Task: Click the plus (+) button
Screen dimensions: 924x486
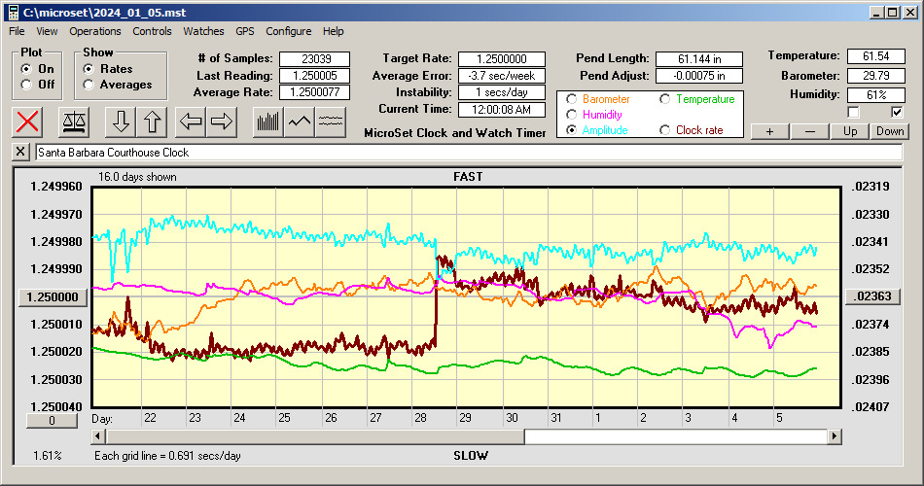Action: [x=769, y=131]
